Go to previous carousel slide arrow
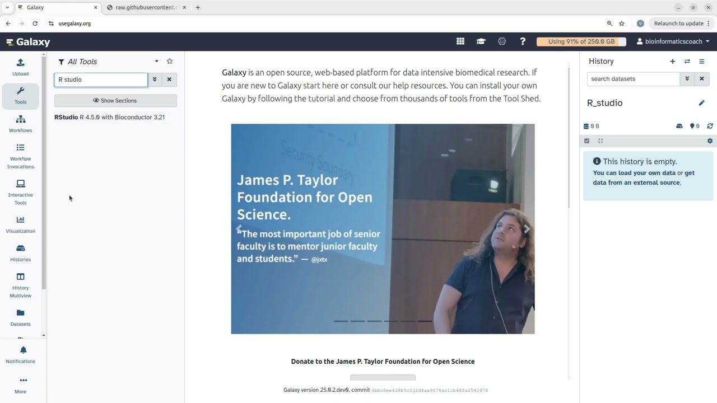 pyautogui.click(x=239, y=229)
